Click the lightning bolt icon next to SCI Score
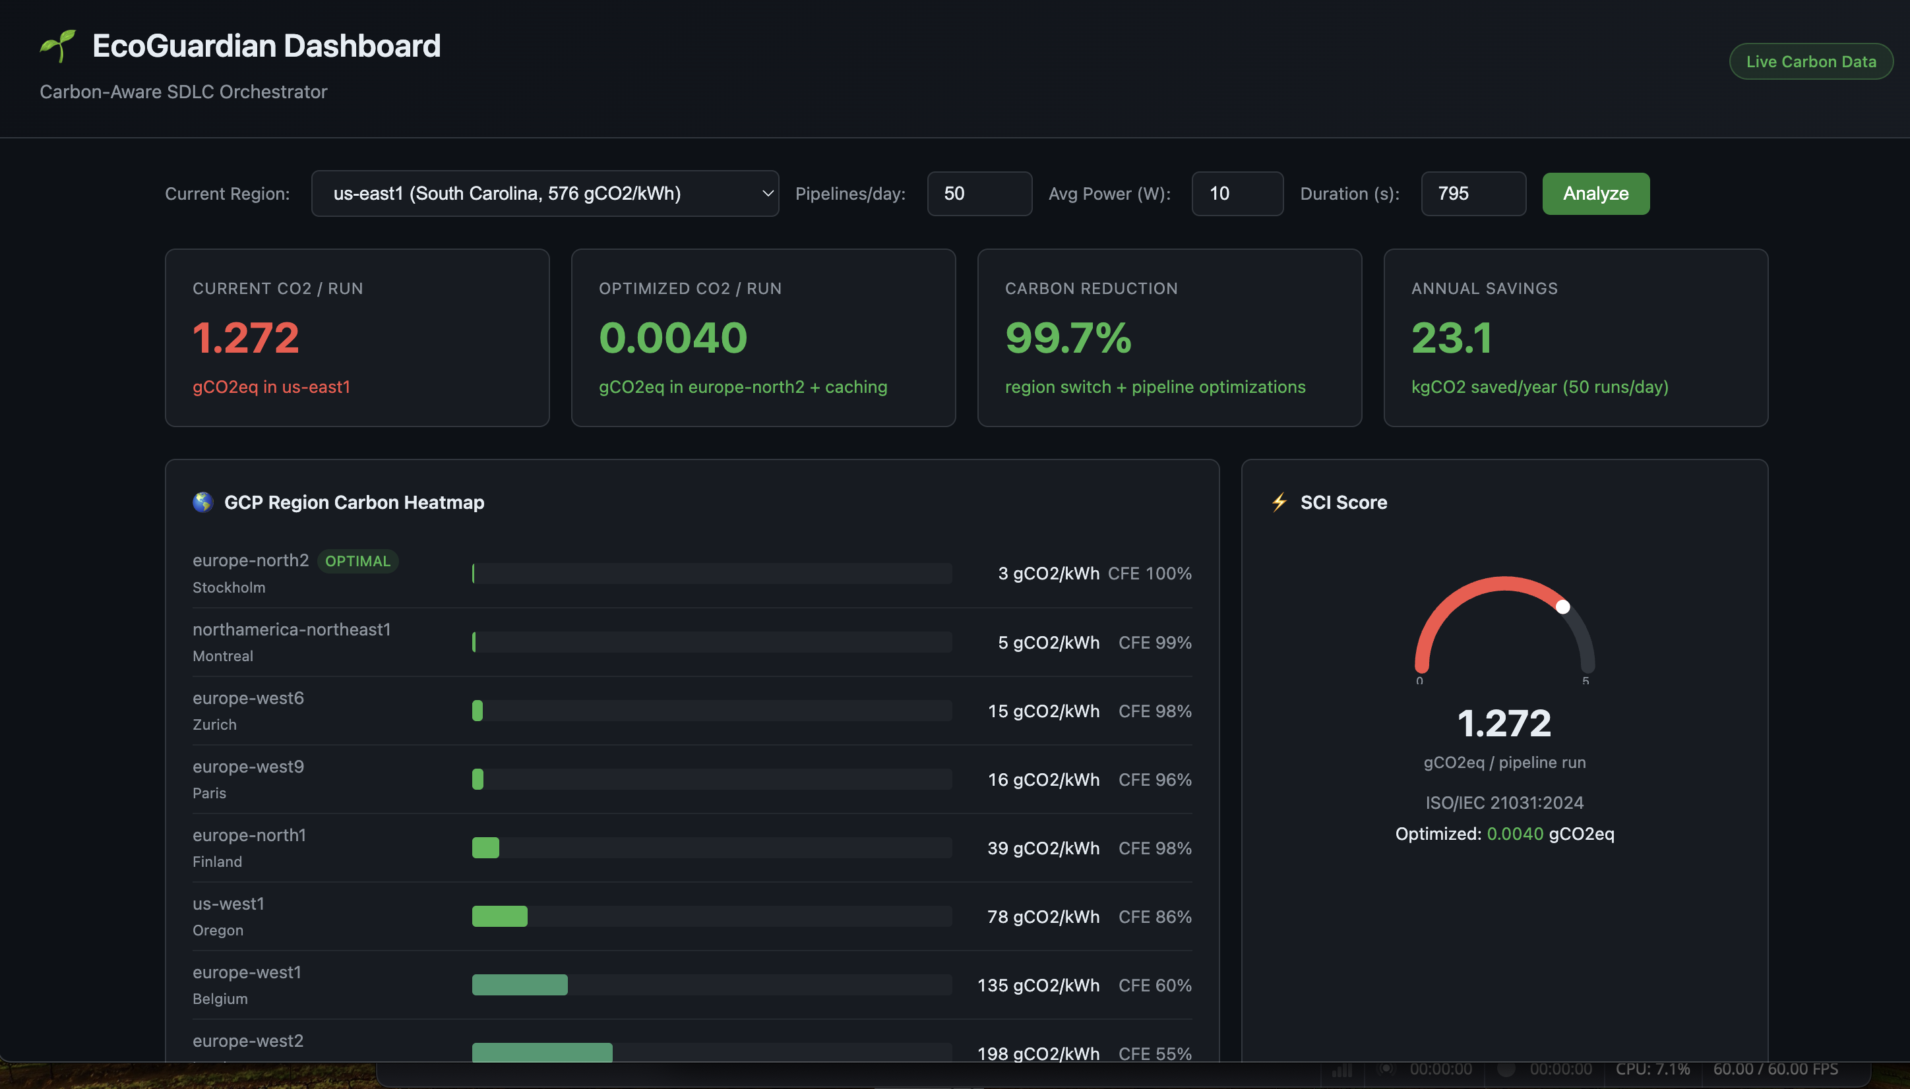The height and width of the screenshot is (1089, 1910). [x=1279, y=502]
